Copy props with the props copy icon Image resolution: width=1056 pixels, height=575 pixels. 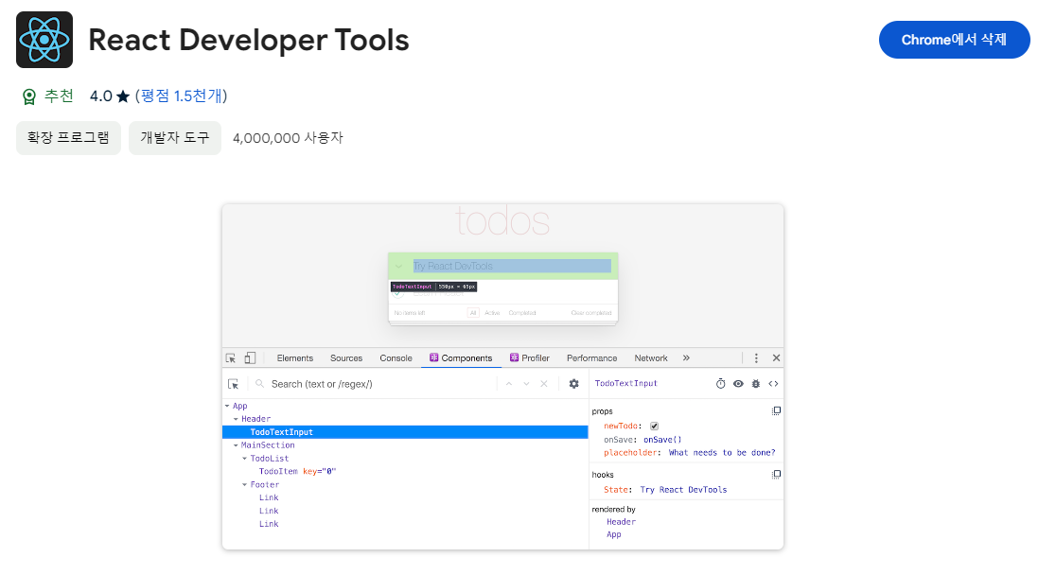pyautogui.click(x=776, y=410)
